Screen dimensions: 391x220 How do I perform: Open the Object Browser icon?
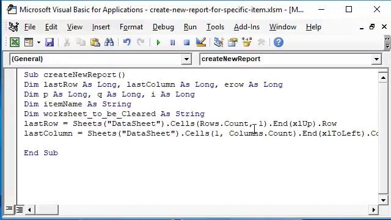click(x=247, y=42)
